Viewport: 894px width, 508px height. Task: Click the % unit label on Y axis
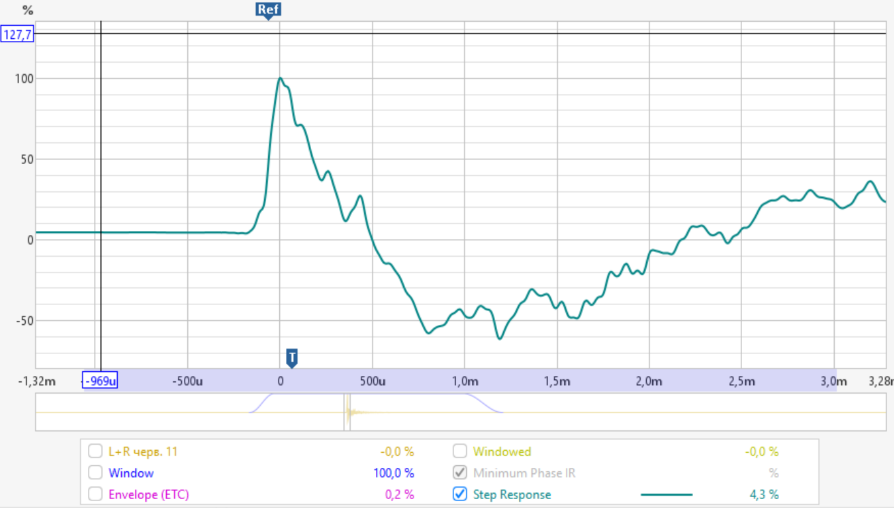click(27, 10)
